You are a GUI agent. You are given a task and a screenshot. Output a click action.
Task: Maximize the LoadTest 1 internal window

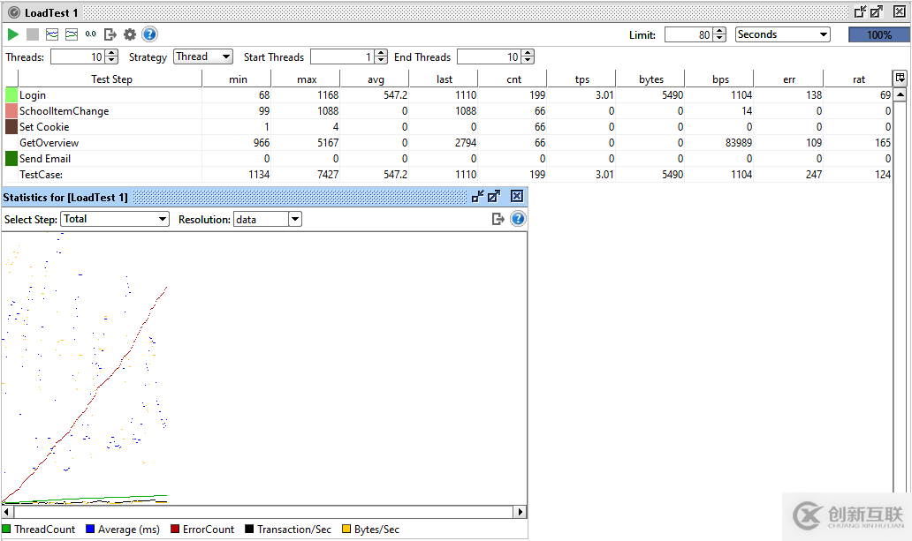coord(877,11)
